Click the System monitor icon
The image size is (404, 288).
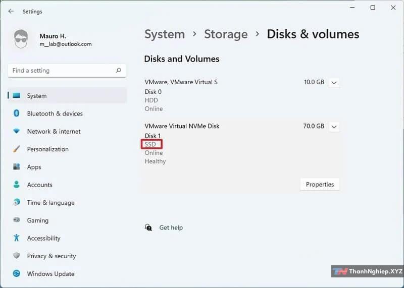click(17, 96)
